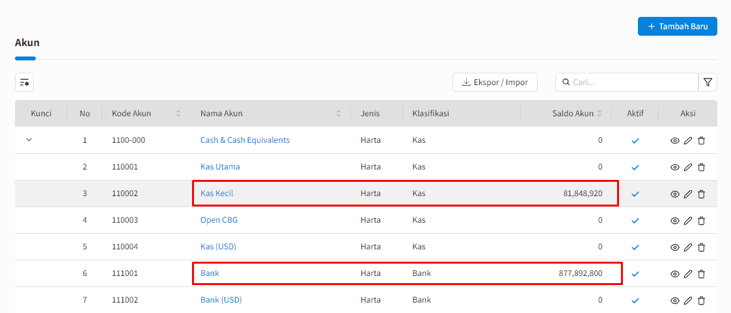The image size is (731, 313).
Task: Sort the table by Saldo Akun column
Action: pos(600,114)
